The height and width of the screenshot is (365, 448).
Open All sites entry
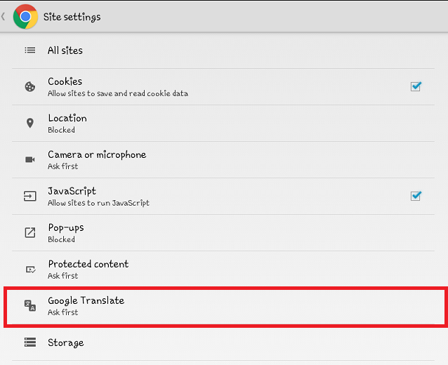point(223,51)
